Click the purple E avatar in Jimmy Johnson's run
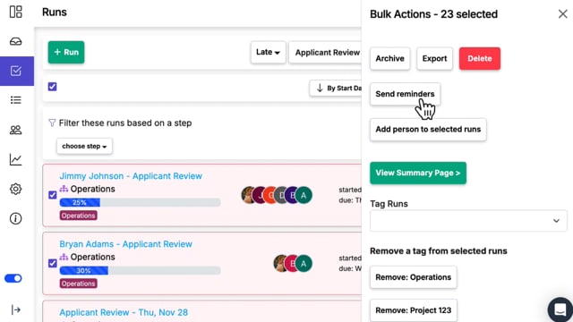The width and height of the screenshot is (573, 322). [292, 195]
